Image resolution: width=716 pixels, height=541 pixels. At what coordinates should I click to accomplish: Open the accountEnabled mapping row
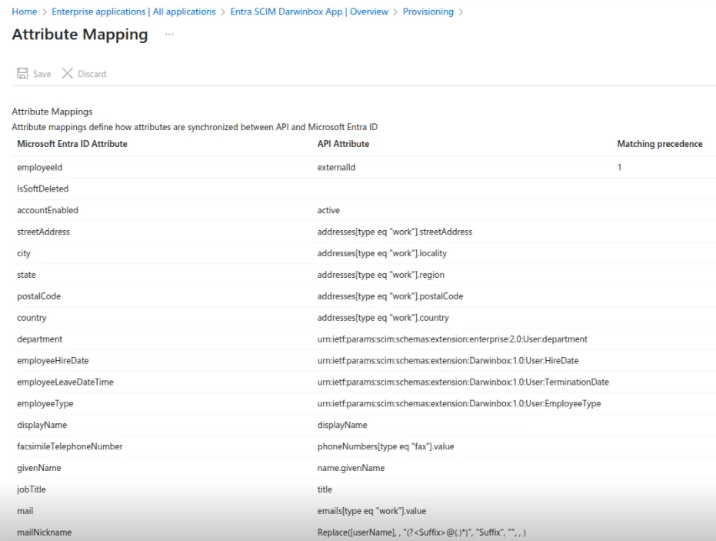tap(364, 210)
